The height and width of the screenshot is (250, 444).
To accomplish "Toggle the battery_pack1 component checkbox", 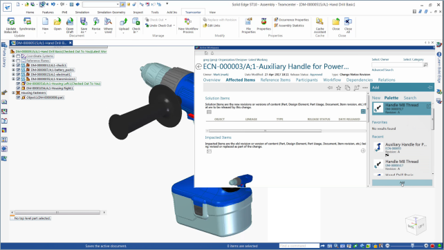I will tap(18, 70).
